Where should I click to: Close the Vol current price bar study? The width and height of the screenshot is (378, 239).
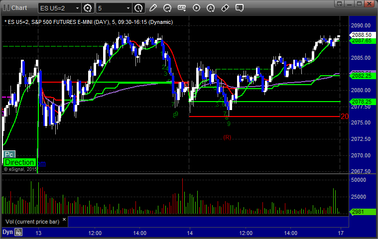click(64, 219)
